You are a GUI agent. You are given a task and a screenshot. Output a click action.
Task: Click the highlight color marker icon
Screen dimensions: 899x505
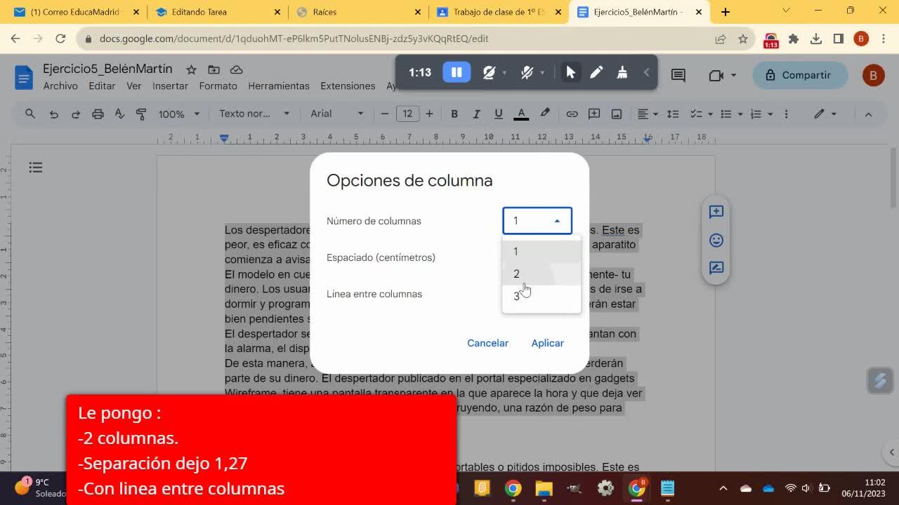[544, 114]
